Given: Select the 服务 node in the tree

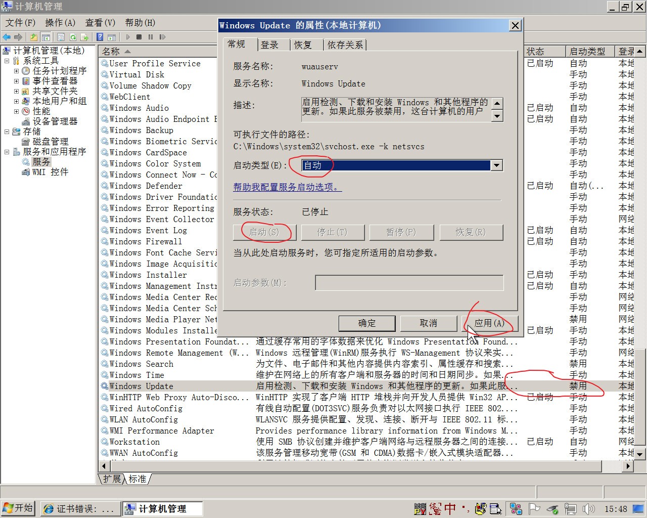Looking at the screenshot, I should click(x=41, y=162).
